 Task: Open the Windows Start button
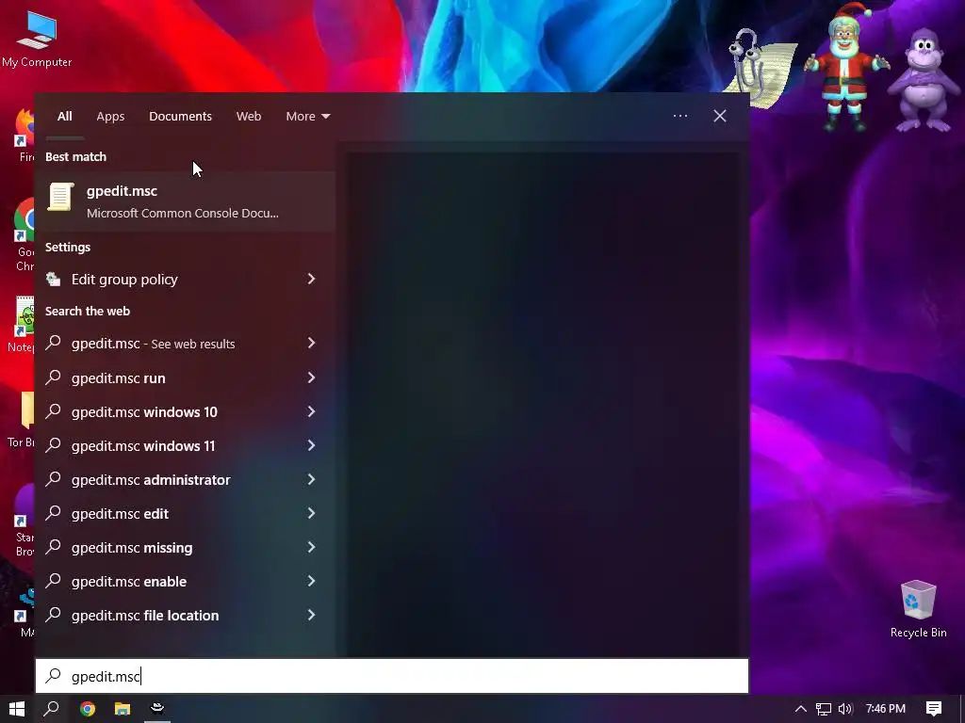point(17,709)
